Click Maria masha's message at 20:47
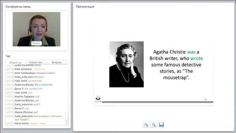Viewport: 236px width, 133px height. (26, 123)
